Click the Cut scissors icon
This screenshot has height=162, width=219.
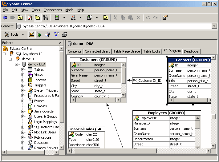tap(115, 18)
